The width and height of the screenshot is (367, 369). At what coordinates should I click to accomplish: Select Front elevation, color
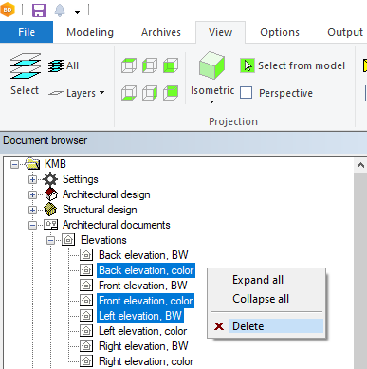coord(146,301)
